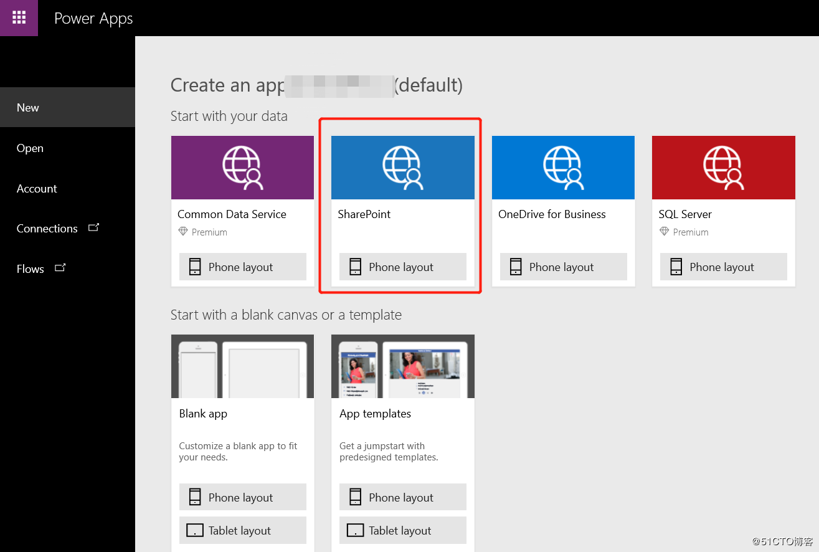Click the Premium diamond icon under SQL Server
Image resolution: width=819 pixels, height=552 pixels.
665,232
